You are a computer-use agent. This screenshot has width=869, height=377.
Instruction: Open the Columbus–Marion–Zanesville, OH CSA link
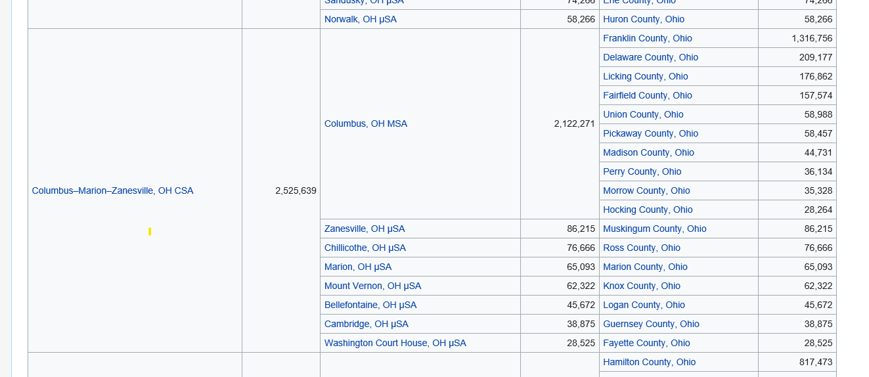(x=112, y=190)
